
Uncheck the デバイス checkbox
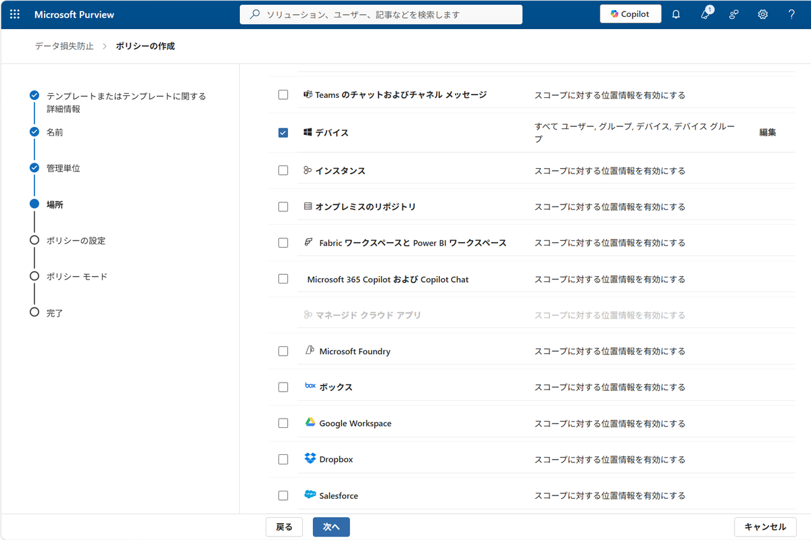pyautogui.click(x=283, y=132)
